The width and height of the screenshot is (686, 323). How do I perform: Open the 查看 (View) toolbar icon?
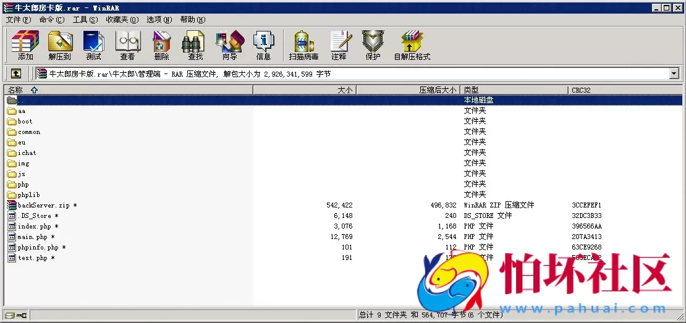pos(128,46)
